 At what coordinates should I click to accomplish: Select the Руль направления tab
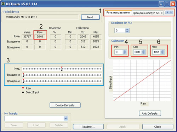(x=118, y=13)
